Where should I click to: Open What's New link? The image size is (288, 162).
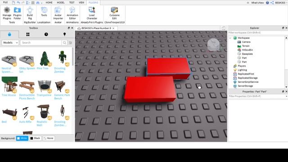pos(257,3)
